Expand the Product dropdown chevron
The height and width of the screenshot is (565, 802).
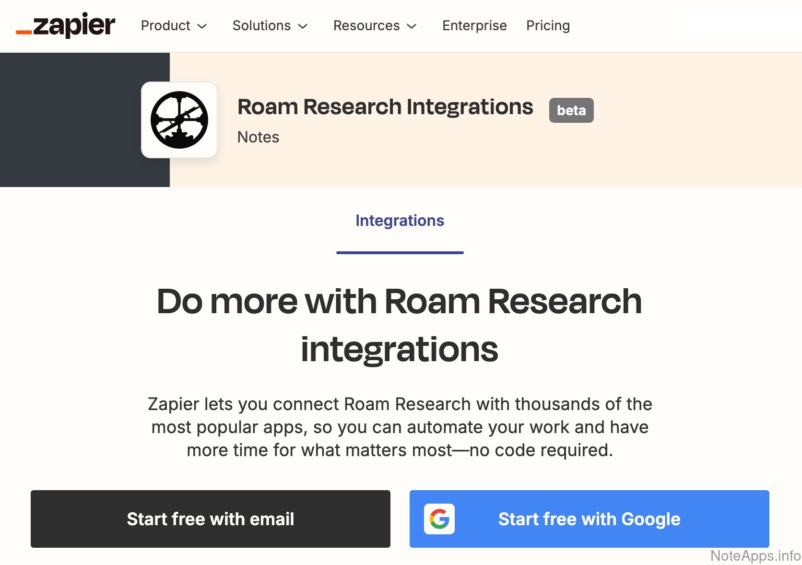[x=202, y=26]
